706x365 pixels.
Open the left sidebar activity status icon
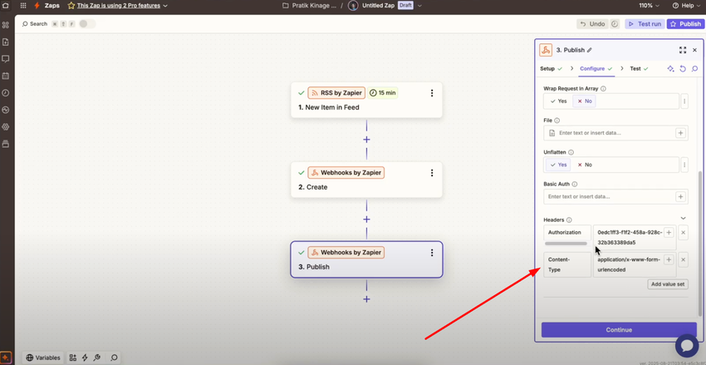coord(6,110)
